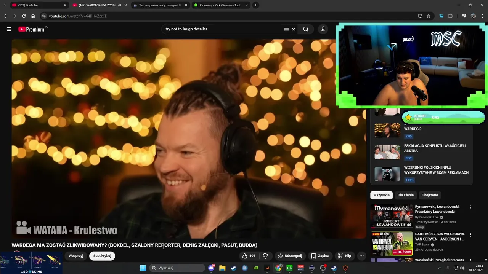The height and width of the screenshot is (274, 488).
Task: Mute the WARDEGA tab audio
Action: [x=119, y=5]
